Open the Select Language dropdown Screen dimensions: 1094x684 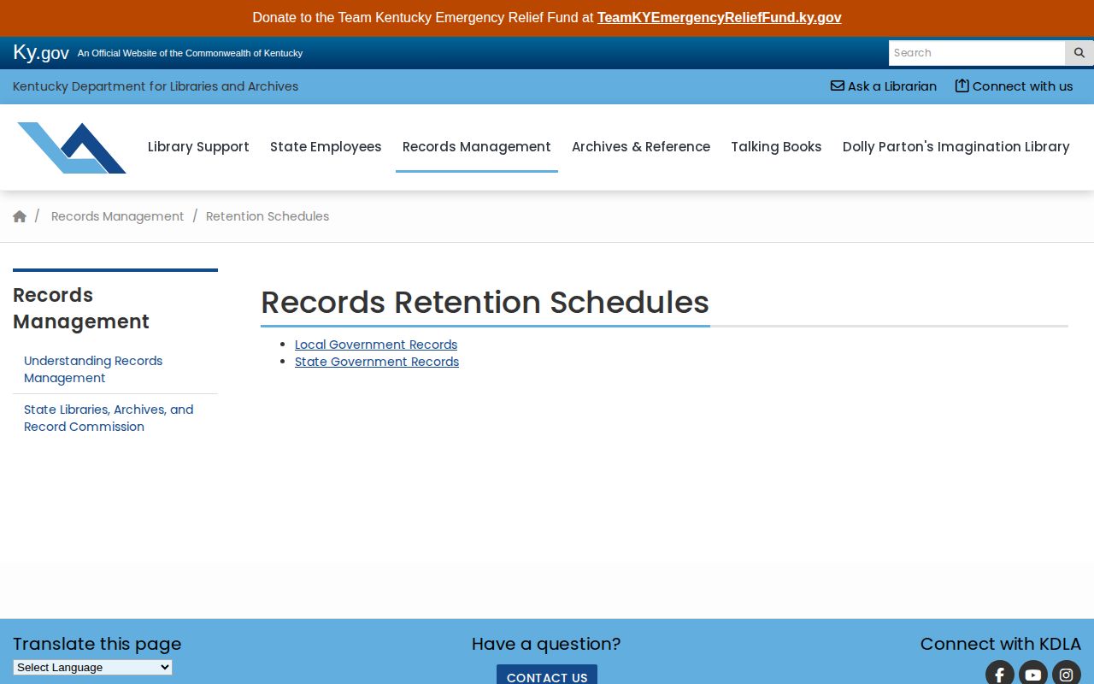[92, 668]
